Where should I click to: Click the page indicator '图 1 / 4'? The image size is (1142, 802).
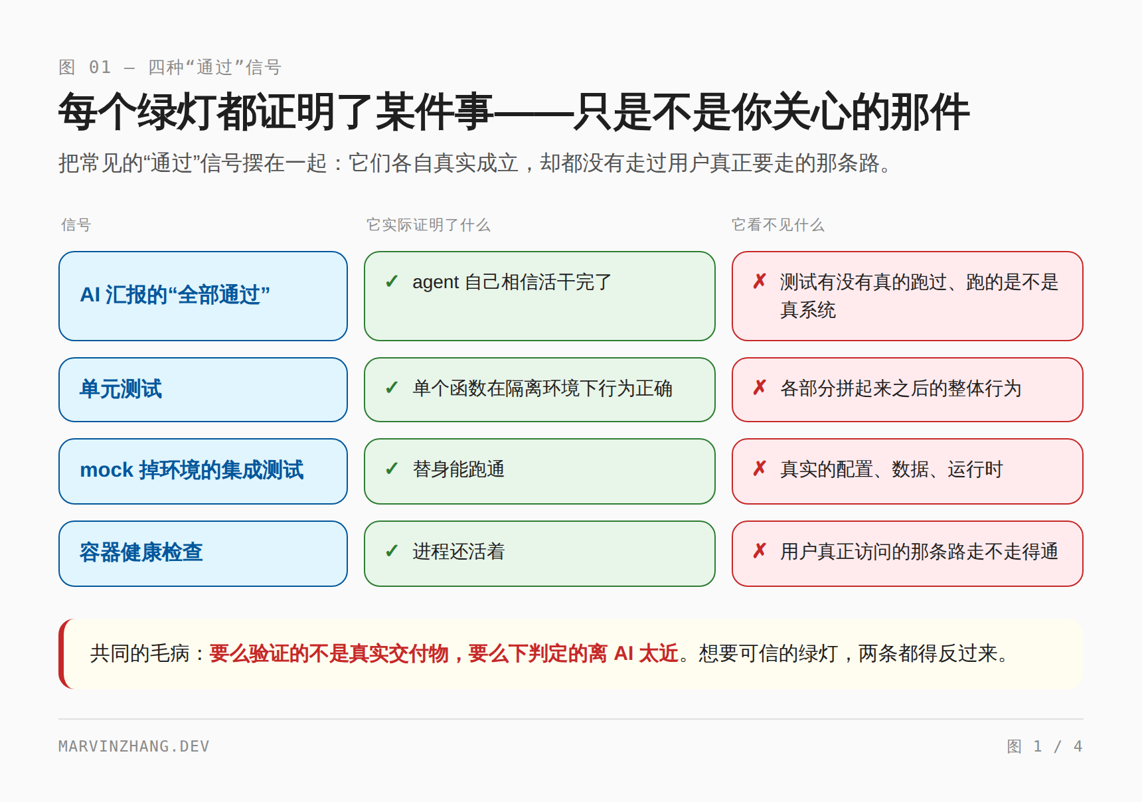pos(1045,746)
